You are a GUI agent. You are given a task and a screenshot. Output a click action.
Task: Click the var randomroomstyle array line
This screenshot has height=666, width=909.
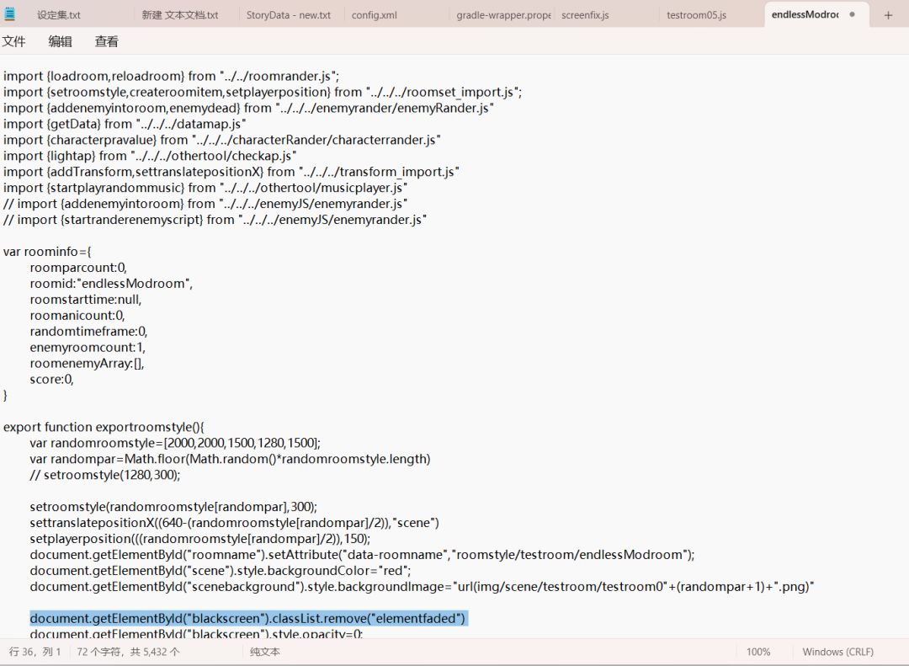click(x=175, y=443)
